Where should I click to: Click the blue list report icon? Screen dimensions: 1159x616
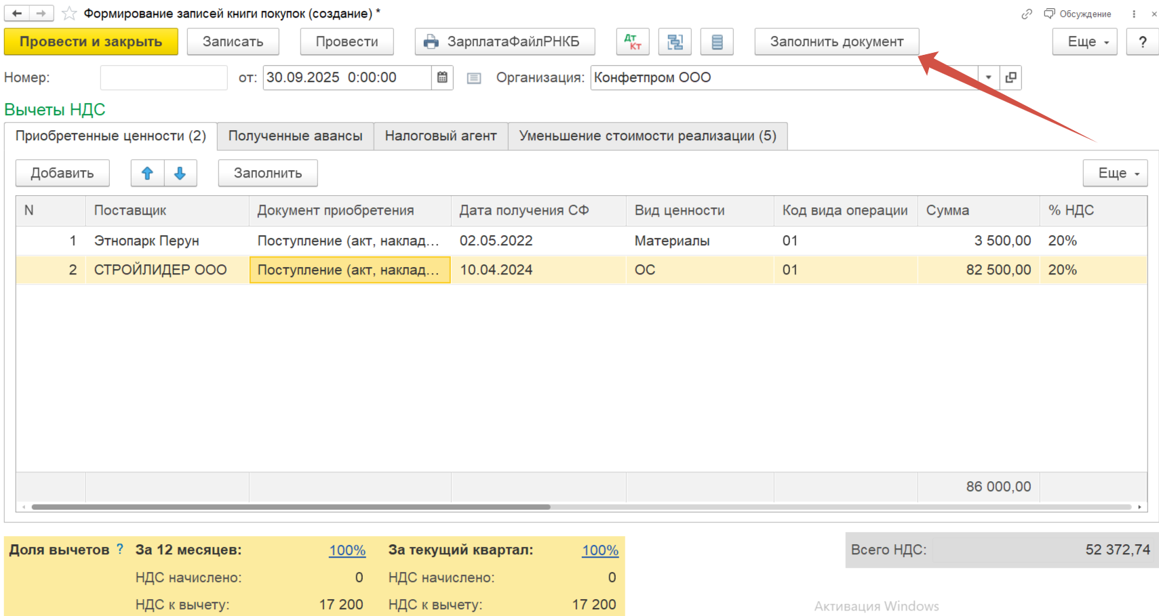point(717,42)
